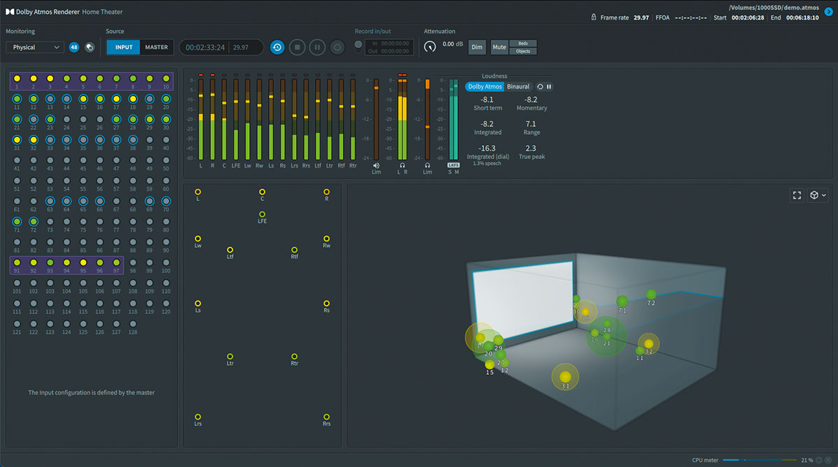
Task: Toggle the fullscreen room view icon
Action: click(797, 195)
